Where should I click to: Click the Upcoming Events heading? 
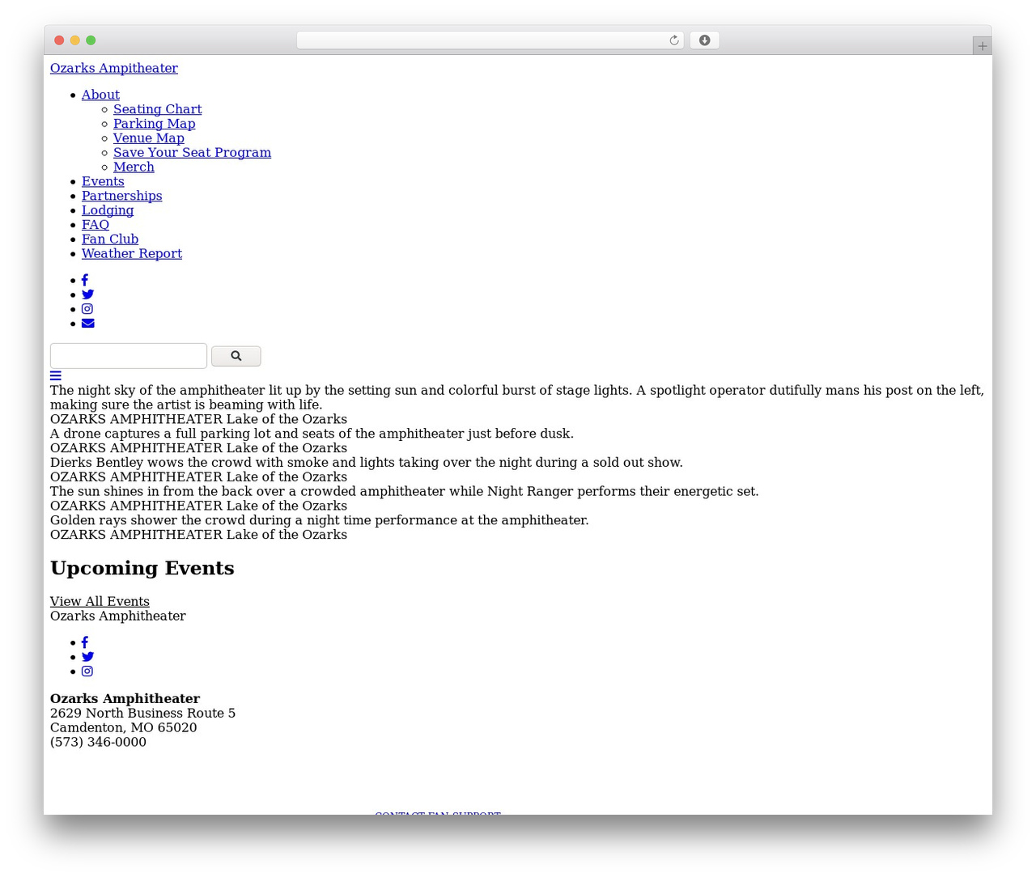point(142,568)
